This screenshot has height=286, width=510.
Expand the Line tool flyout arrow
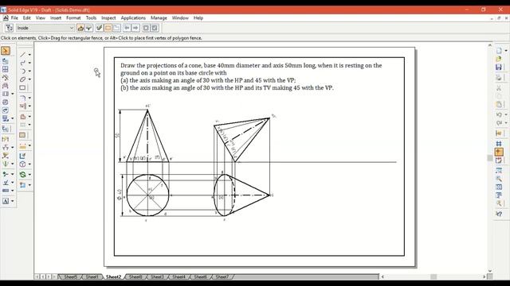[x=29, y=55]
